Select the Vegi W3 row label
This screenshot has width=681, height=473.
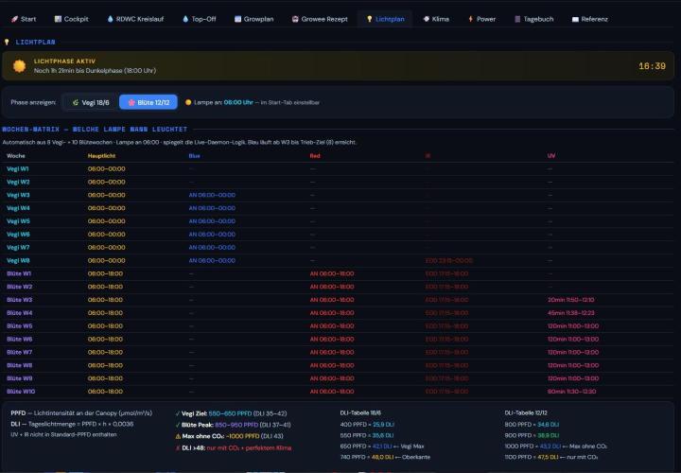(x=18, y=195)
